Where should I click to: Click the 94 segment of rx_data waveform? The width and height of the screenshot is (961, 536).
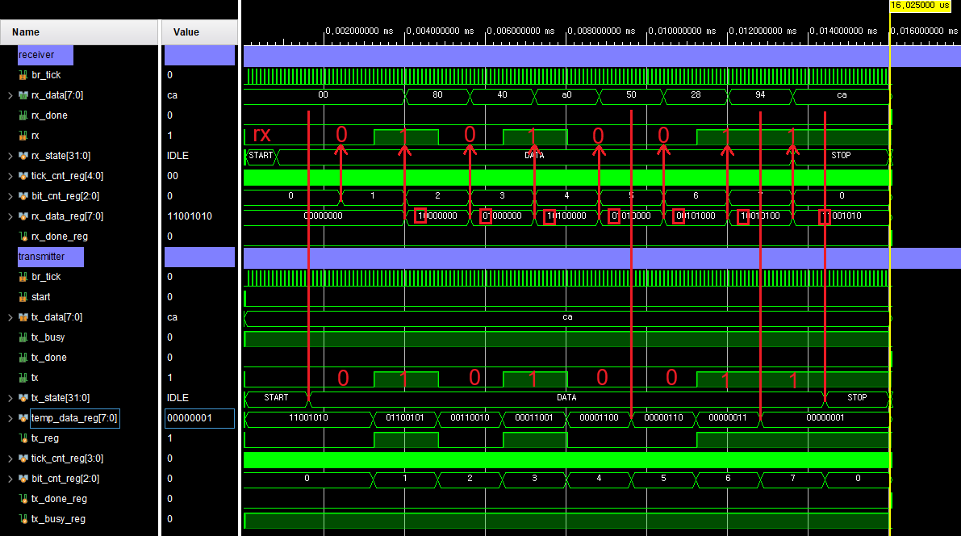click(x=760, y=95)
